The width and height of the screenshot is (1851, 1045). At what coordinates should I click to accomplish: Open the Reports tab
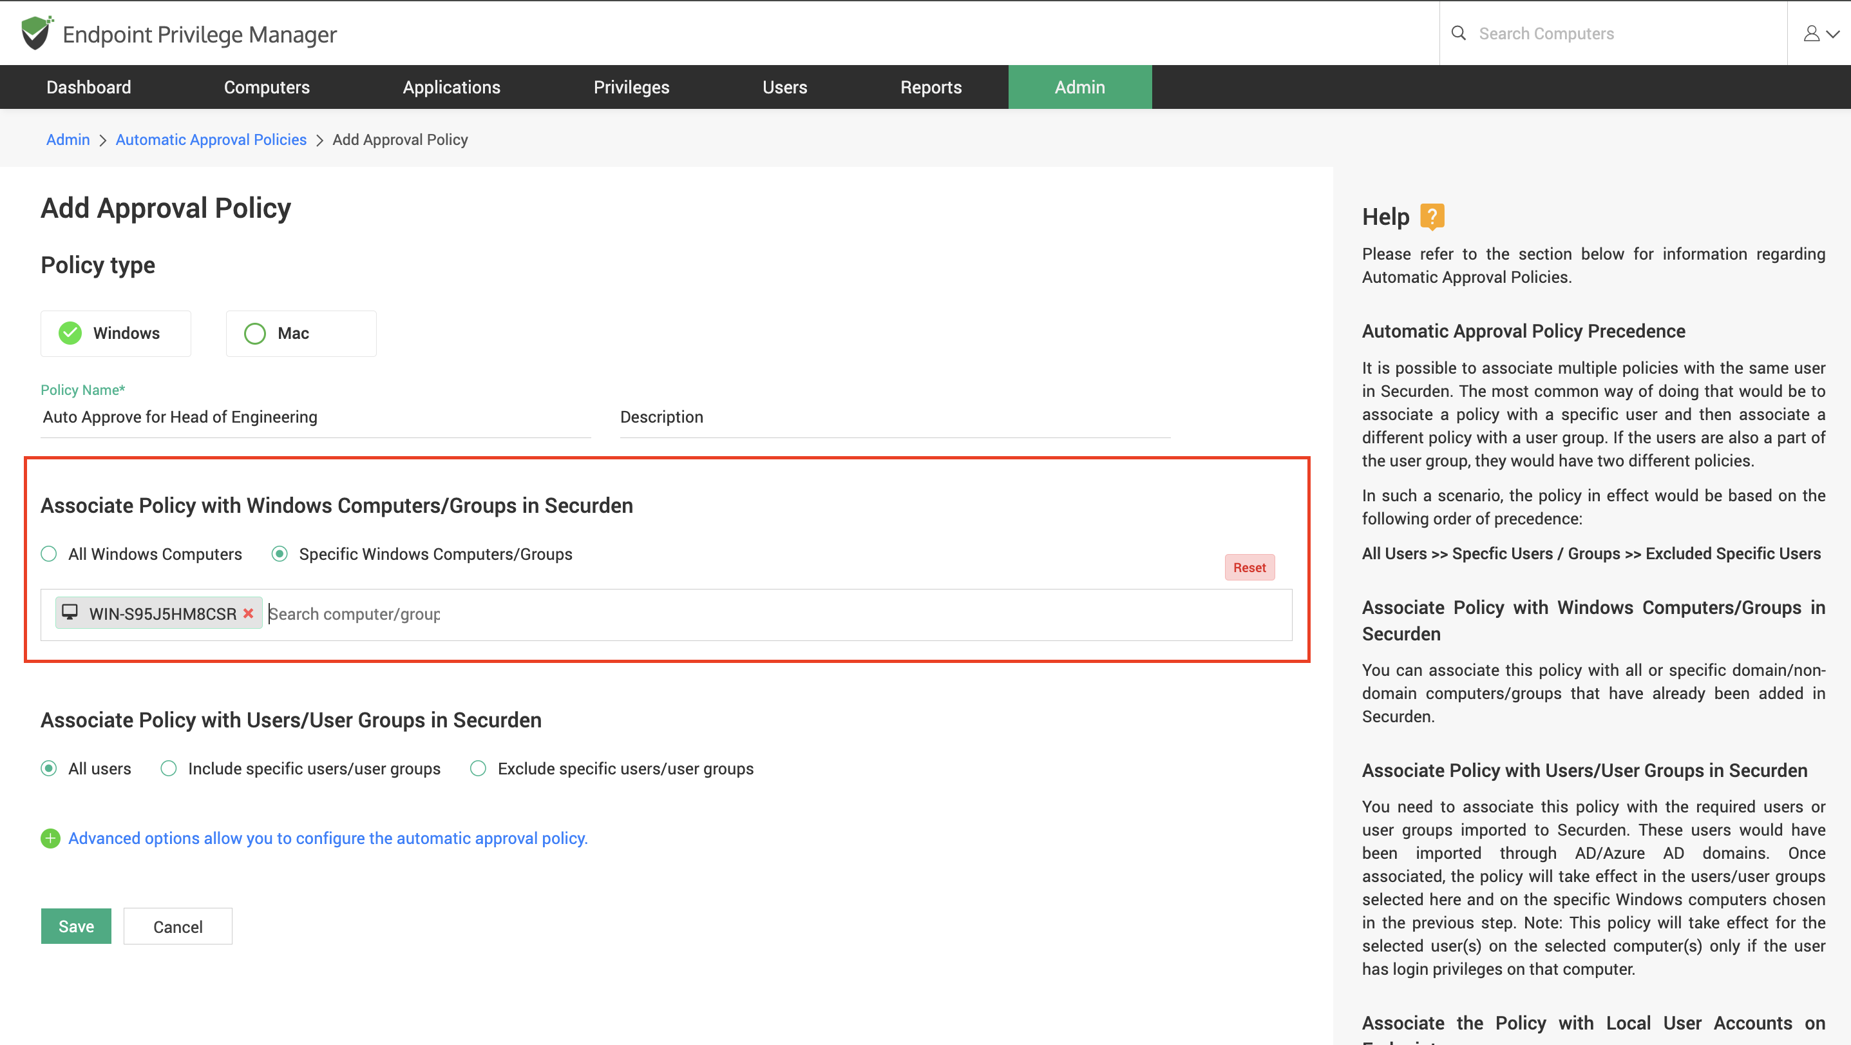coord(931,87)
